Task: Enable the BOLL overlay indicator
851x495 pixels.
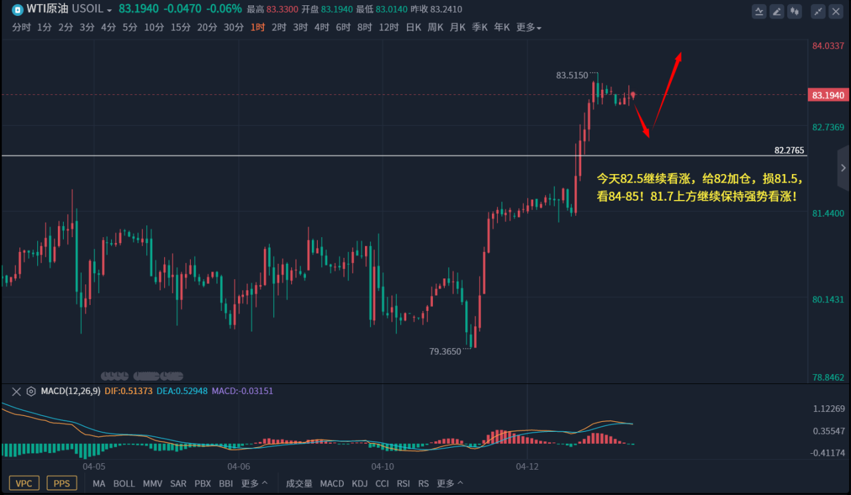Action: click(124, 484)
